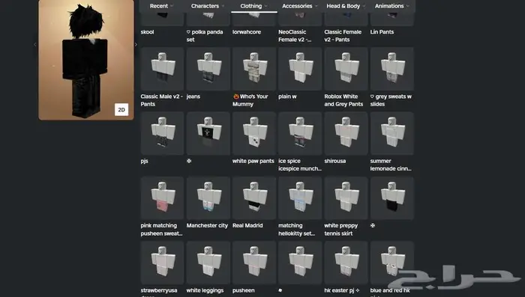Click the lorwahcore item name

[247, 32]
